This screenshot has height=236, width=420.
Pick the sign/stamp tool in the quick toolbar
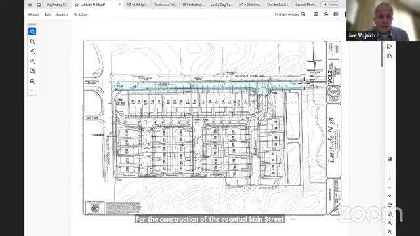32,81
